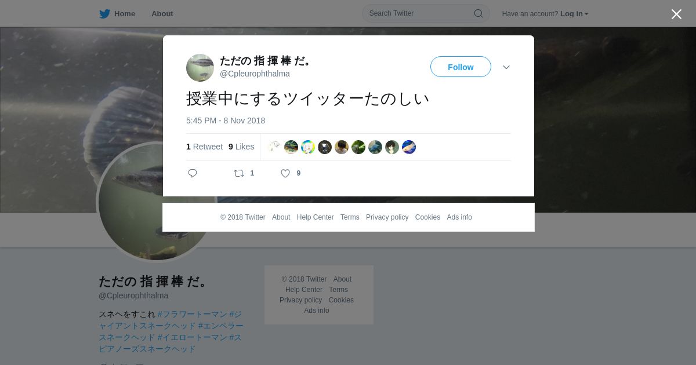Image resolution: width=696 pixels, height=365 pixels.
Task: Click the Twitter bird logo icon
Action: (x=104, y=14)
